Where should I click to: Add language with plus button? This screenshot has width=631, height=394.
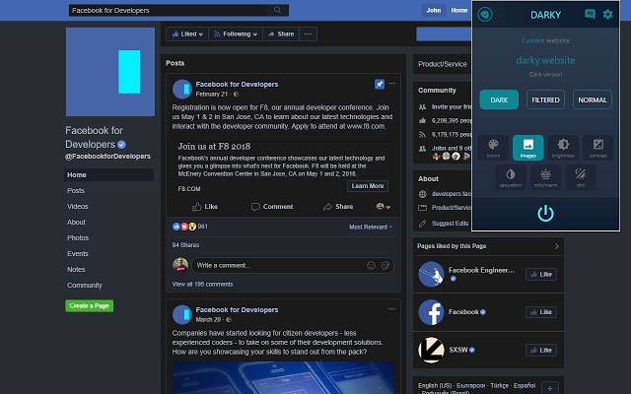coord(550,388)
